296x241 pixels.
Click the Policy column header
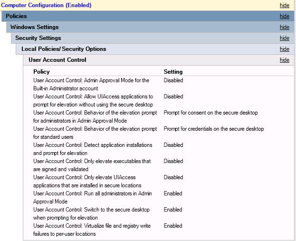coord(41,72)
